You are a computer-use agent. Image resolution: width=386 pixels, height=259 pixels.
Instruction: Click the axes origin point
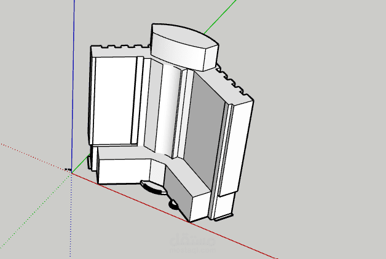[72, 172]
